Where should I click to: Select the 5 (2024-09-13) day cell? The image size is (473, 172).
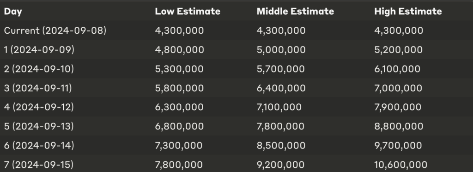click(x=39, y=126)
